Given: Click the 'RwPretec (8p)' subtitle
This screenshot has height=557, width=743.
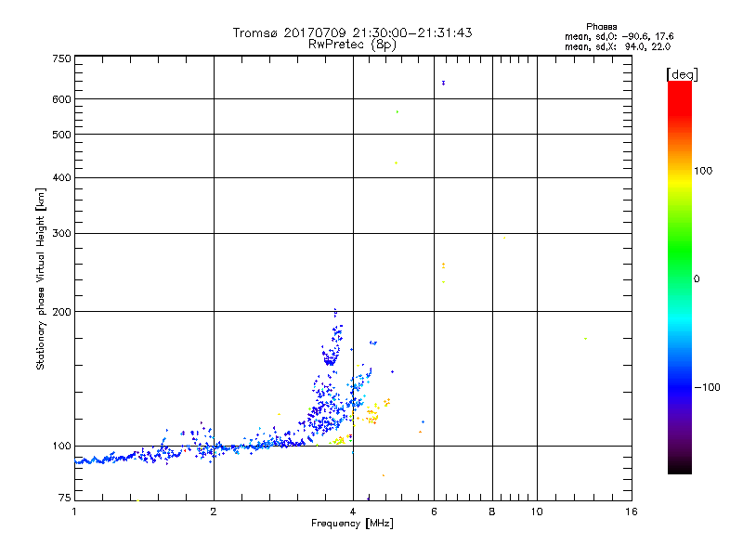Looking at the screenshot, I should pyautogui.click(x=352, y=45).
